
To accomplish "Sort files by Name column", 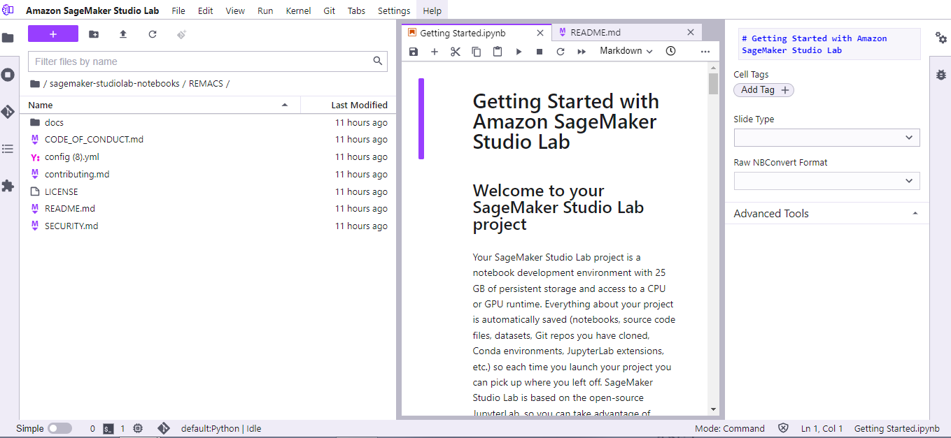I will pos(160,105).
